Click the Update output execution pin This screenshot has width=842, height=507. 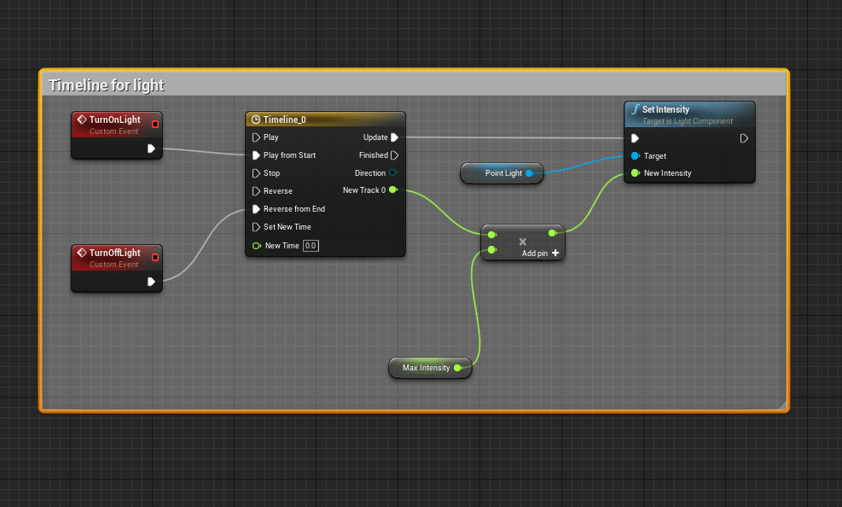point(394,137)
